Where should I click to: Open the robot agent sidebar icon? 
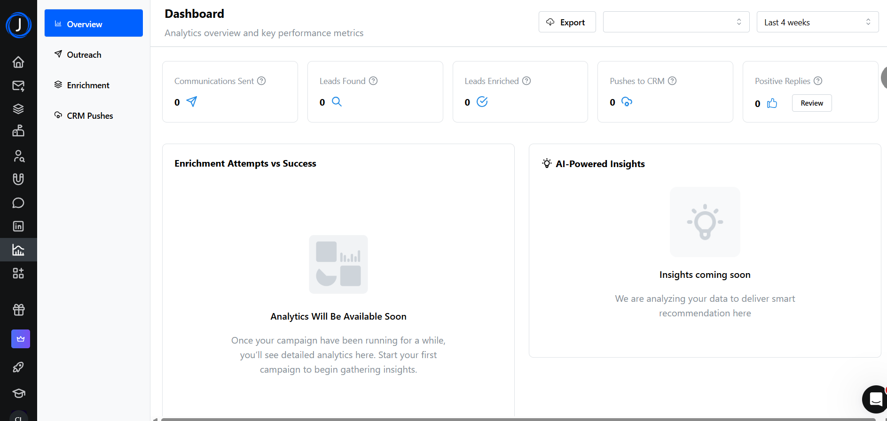18,131
